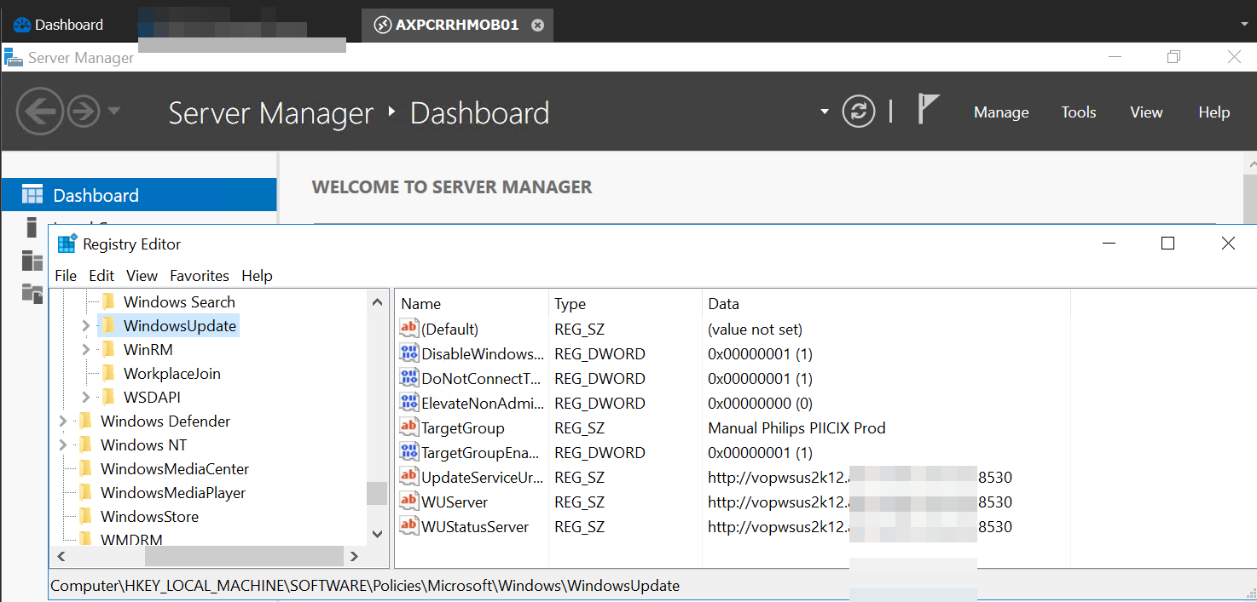The image size is (1257, 602).
Task: Open Registry Editor Favorites menu
Action: pos(200,275)
